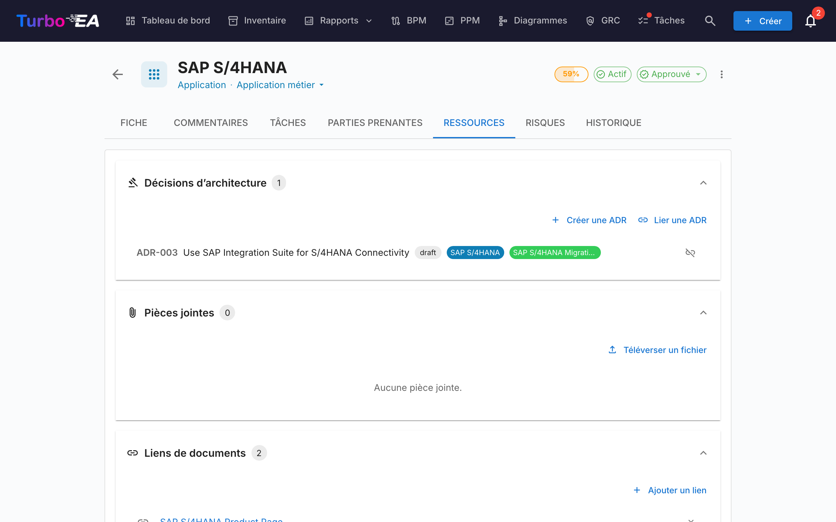Screen dimensions: 836x522
Task: Click the BPM process icon
Action: [x=395, y=21]
